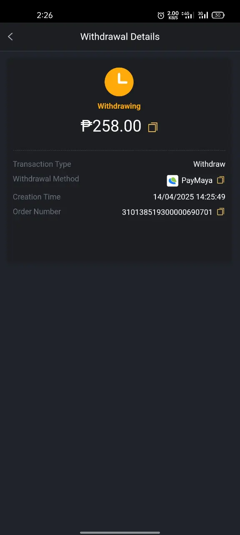Tap the 3G signal strength icon
240x535 pixels.
[x=203, y=15]
